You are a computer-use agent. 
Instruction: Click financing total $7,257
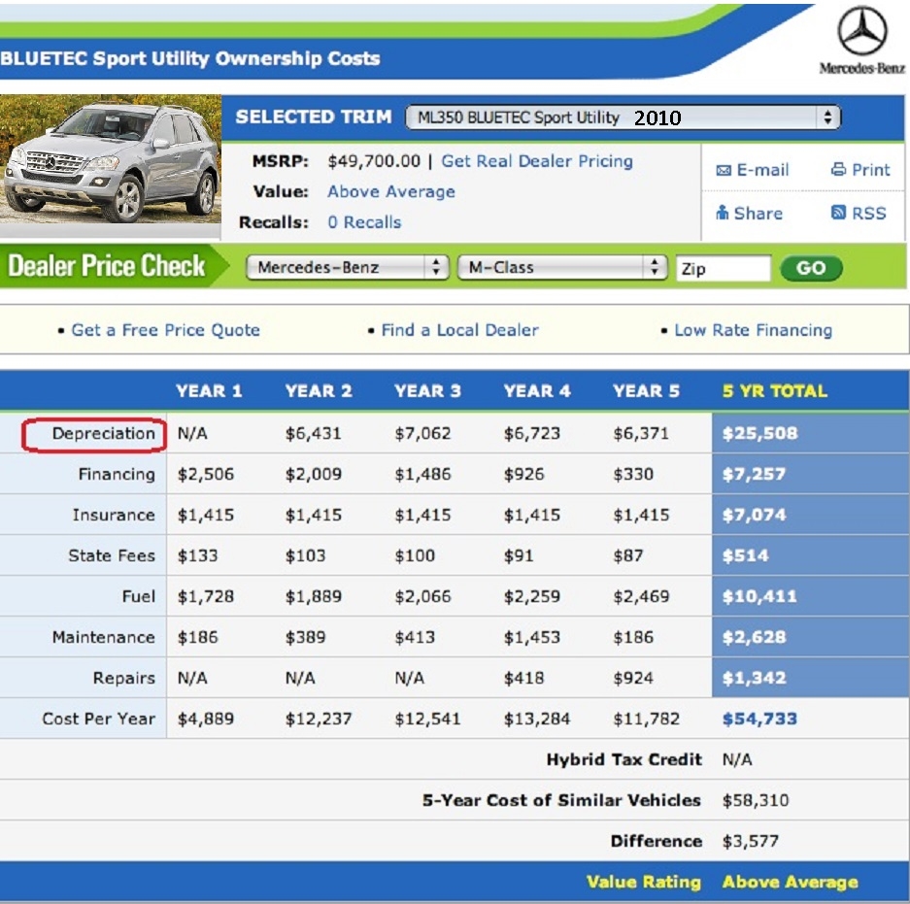[754, 474]
